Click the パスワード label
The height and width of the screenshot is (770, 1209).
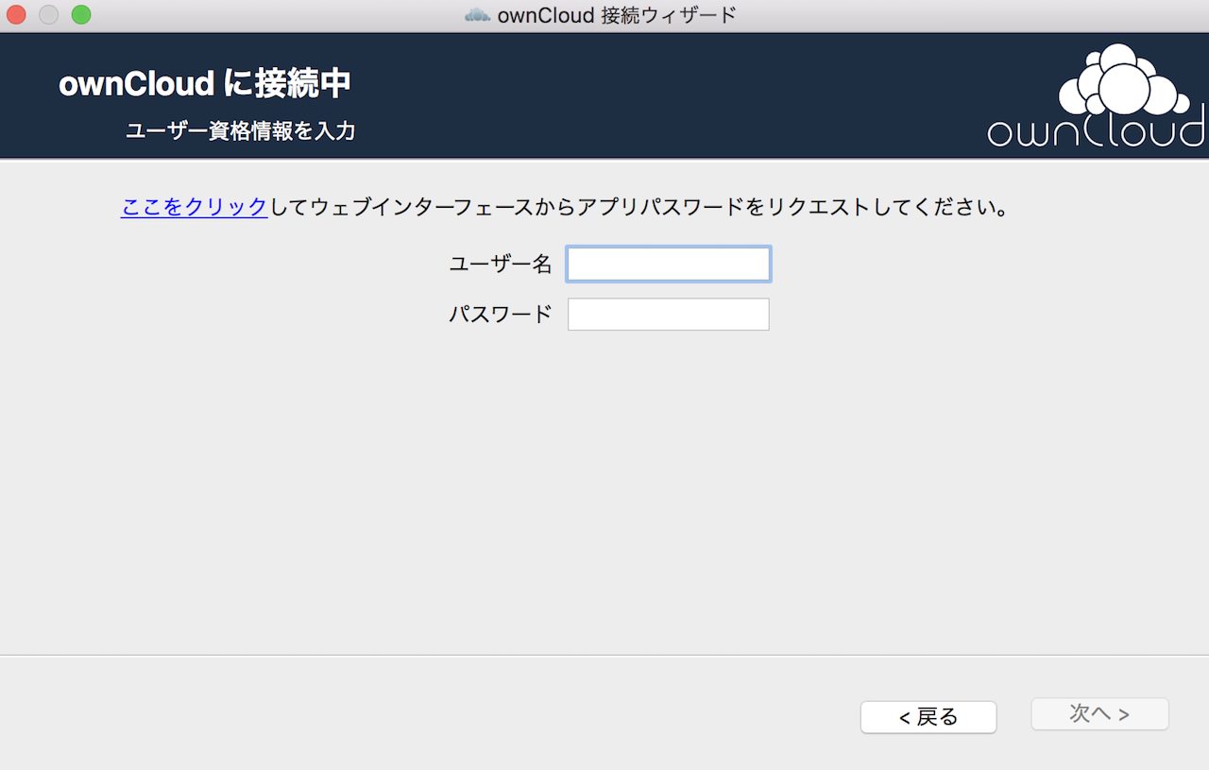pos(501,315)
